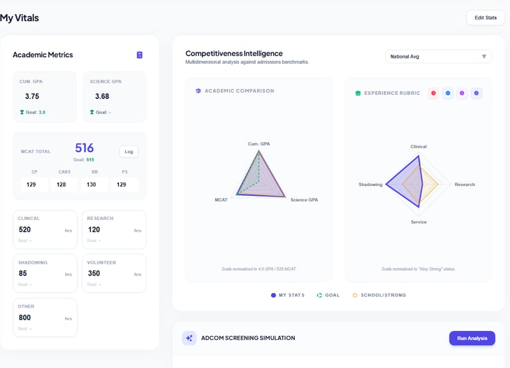The width and height of the screenshot is (510, 368).
Task: Open the Shadowing hours card showing 85
Action: (45, 273)
